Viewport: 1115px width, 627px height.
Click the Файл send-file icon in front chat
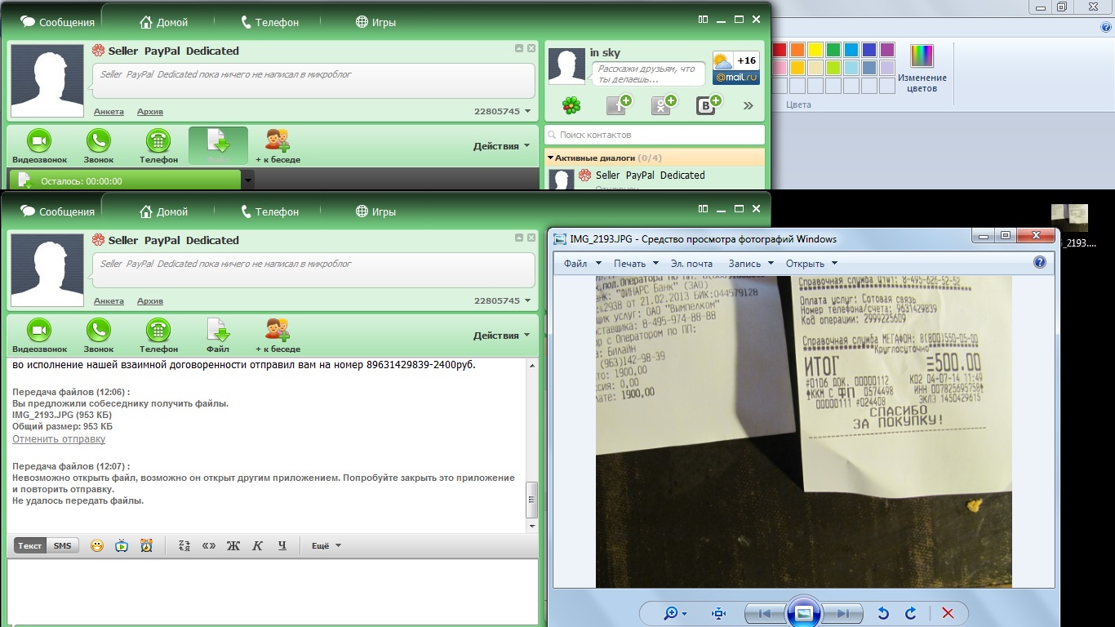coord(218,330)
